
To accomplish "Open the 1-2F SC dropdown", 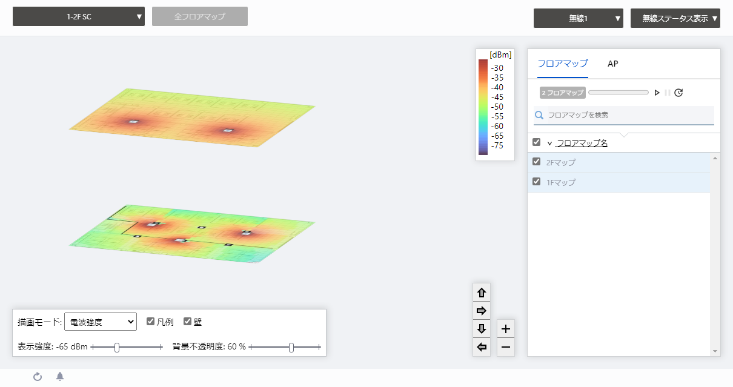I will [x=79, y=17].
